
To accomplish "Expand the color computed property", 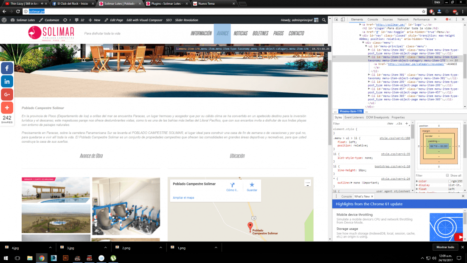I will [x=417, y=181].
